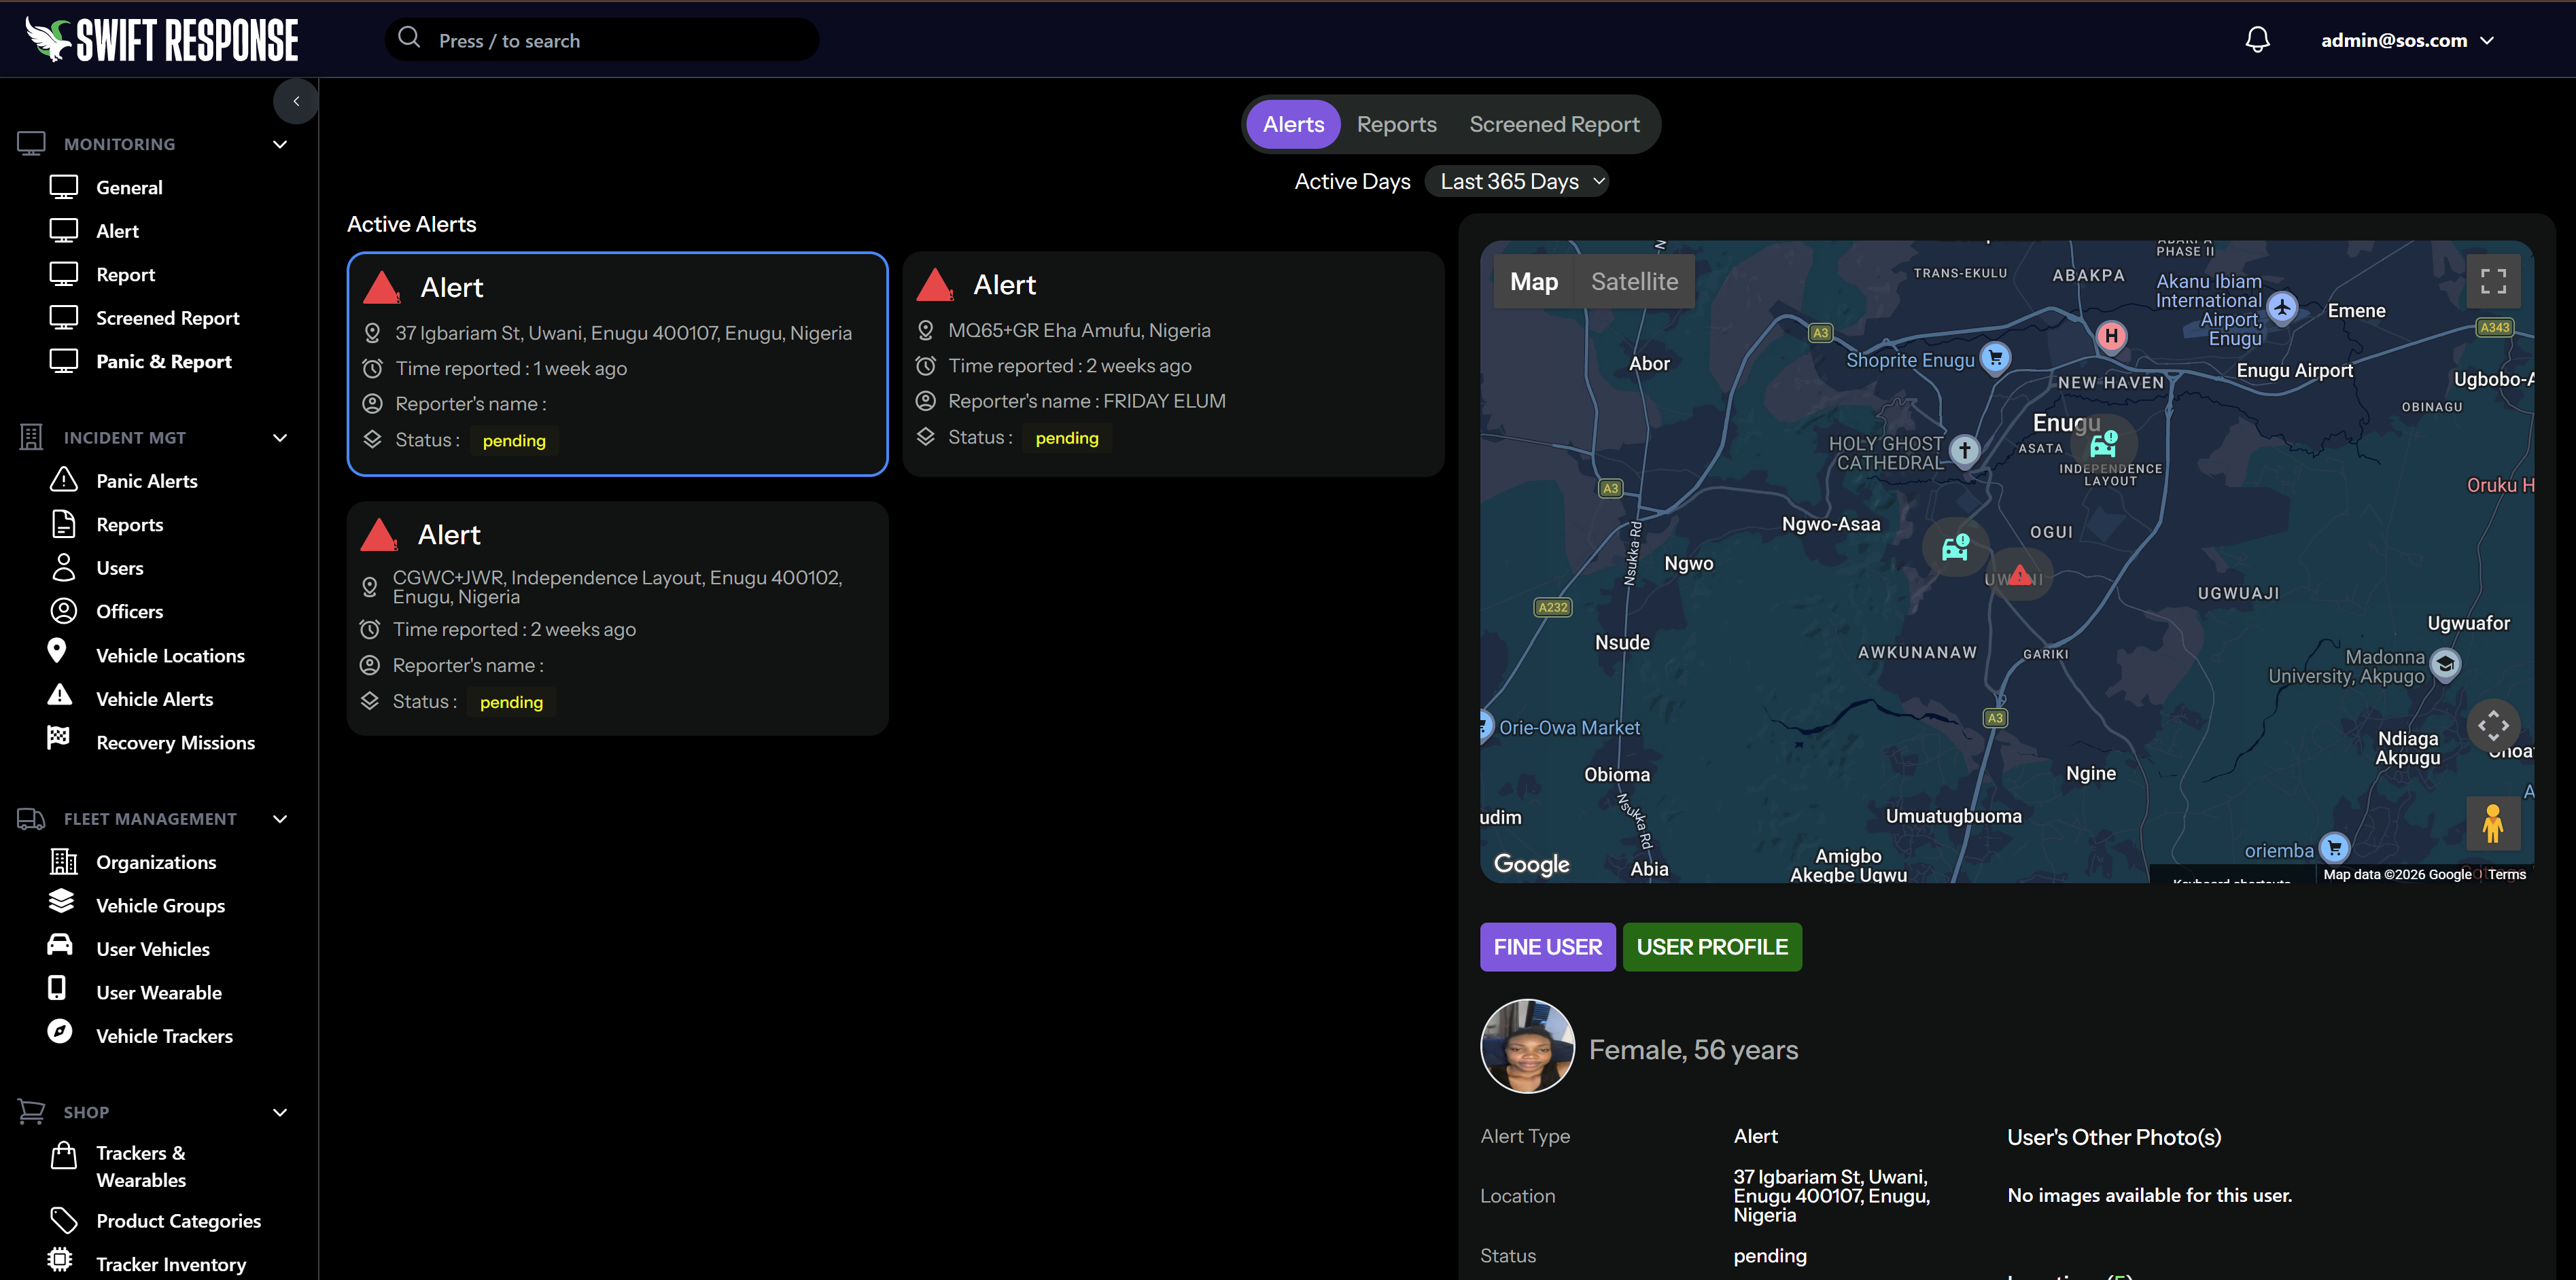Click the map camera controls button

[2493, 726]
